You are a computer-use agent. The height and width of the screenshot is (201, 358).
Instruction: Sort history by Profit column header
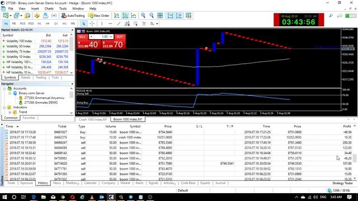tap(347, 126)
